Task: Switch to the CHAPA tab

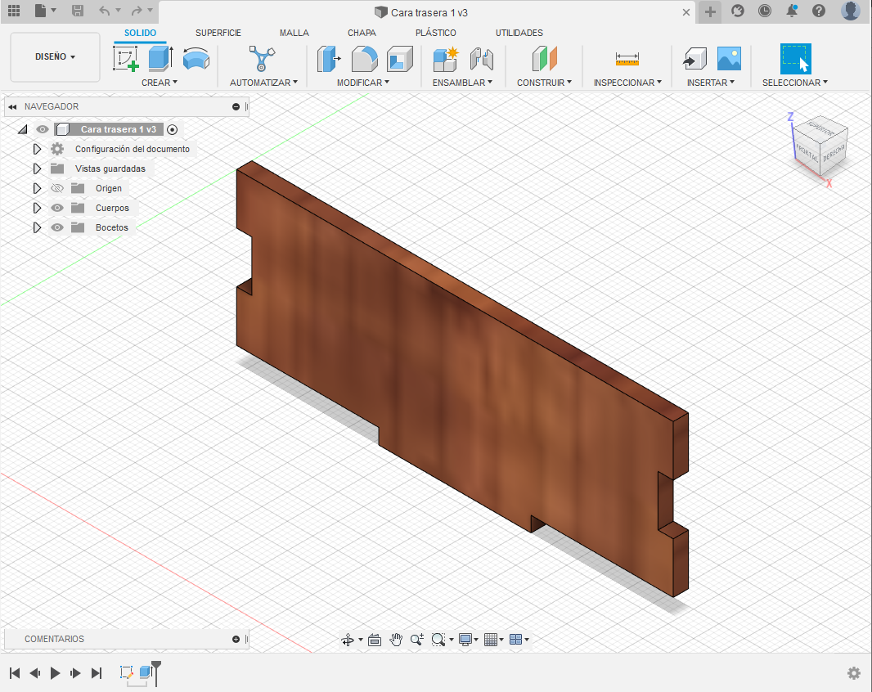Action: tap(362, 33)
